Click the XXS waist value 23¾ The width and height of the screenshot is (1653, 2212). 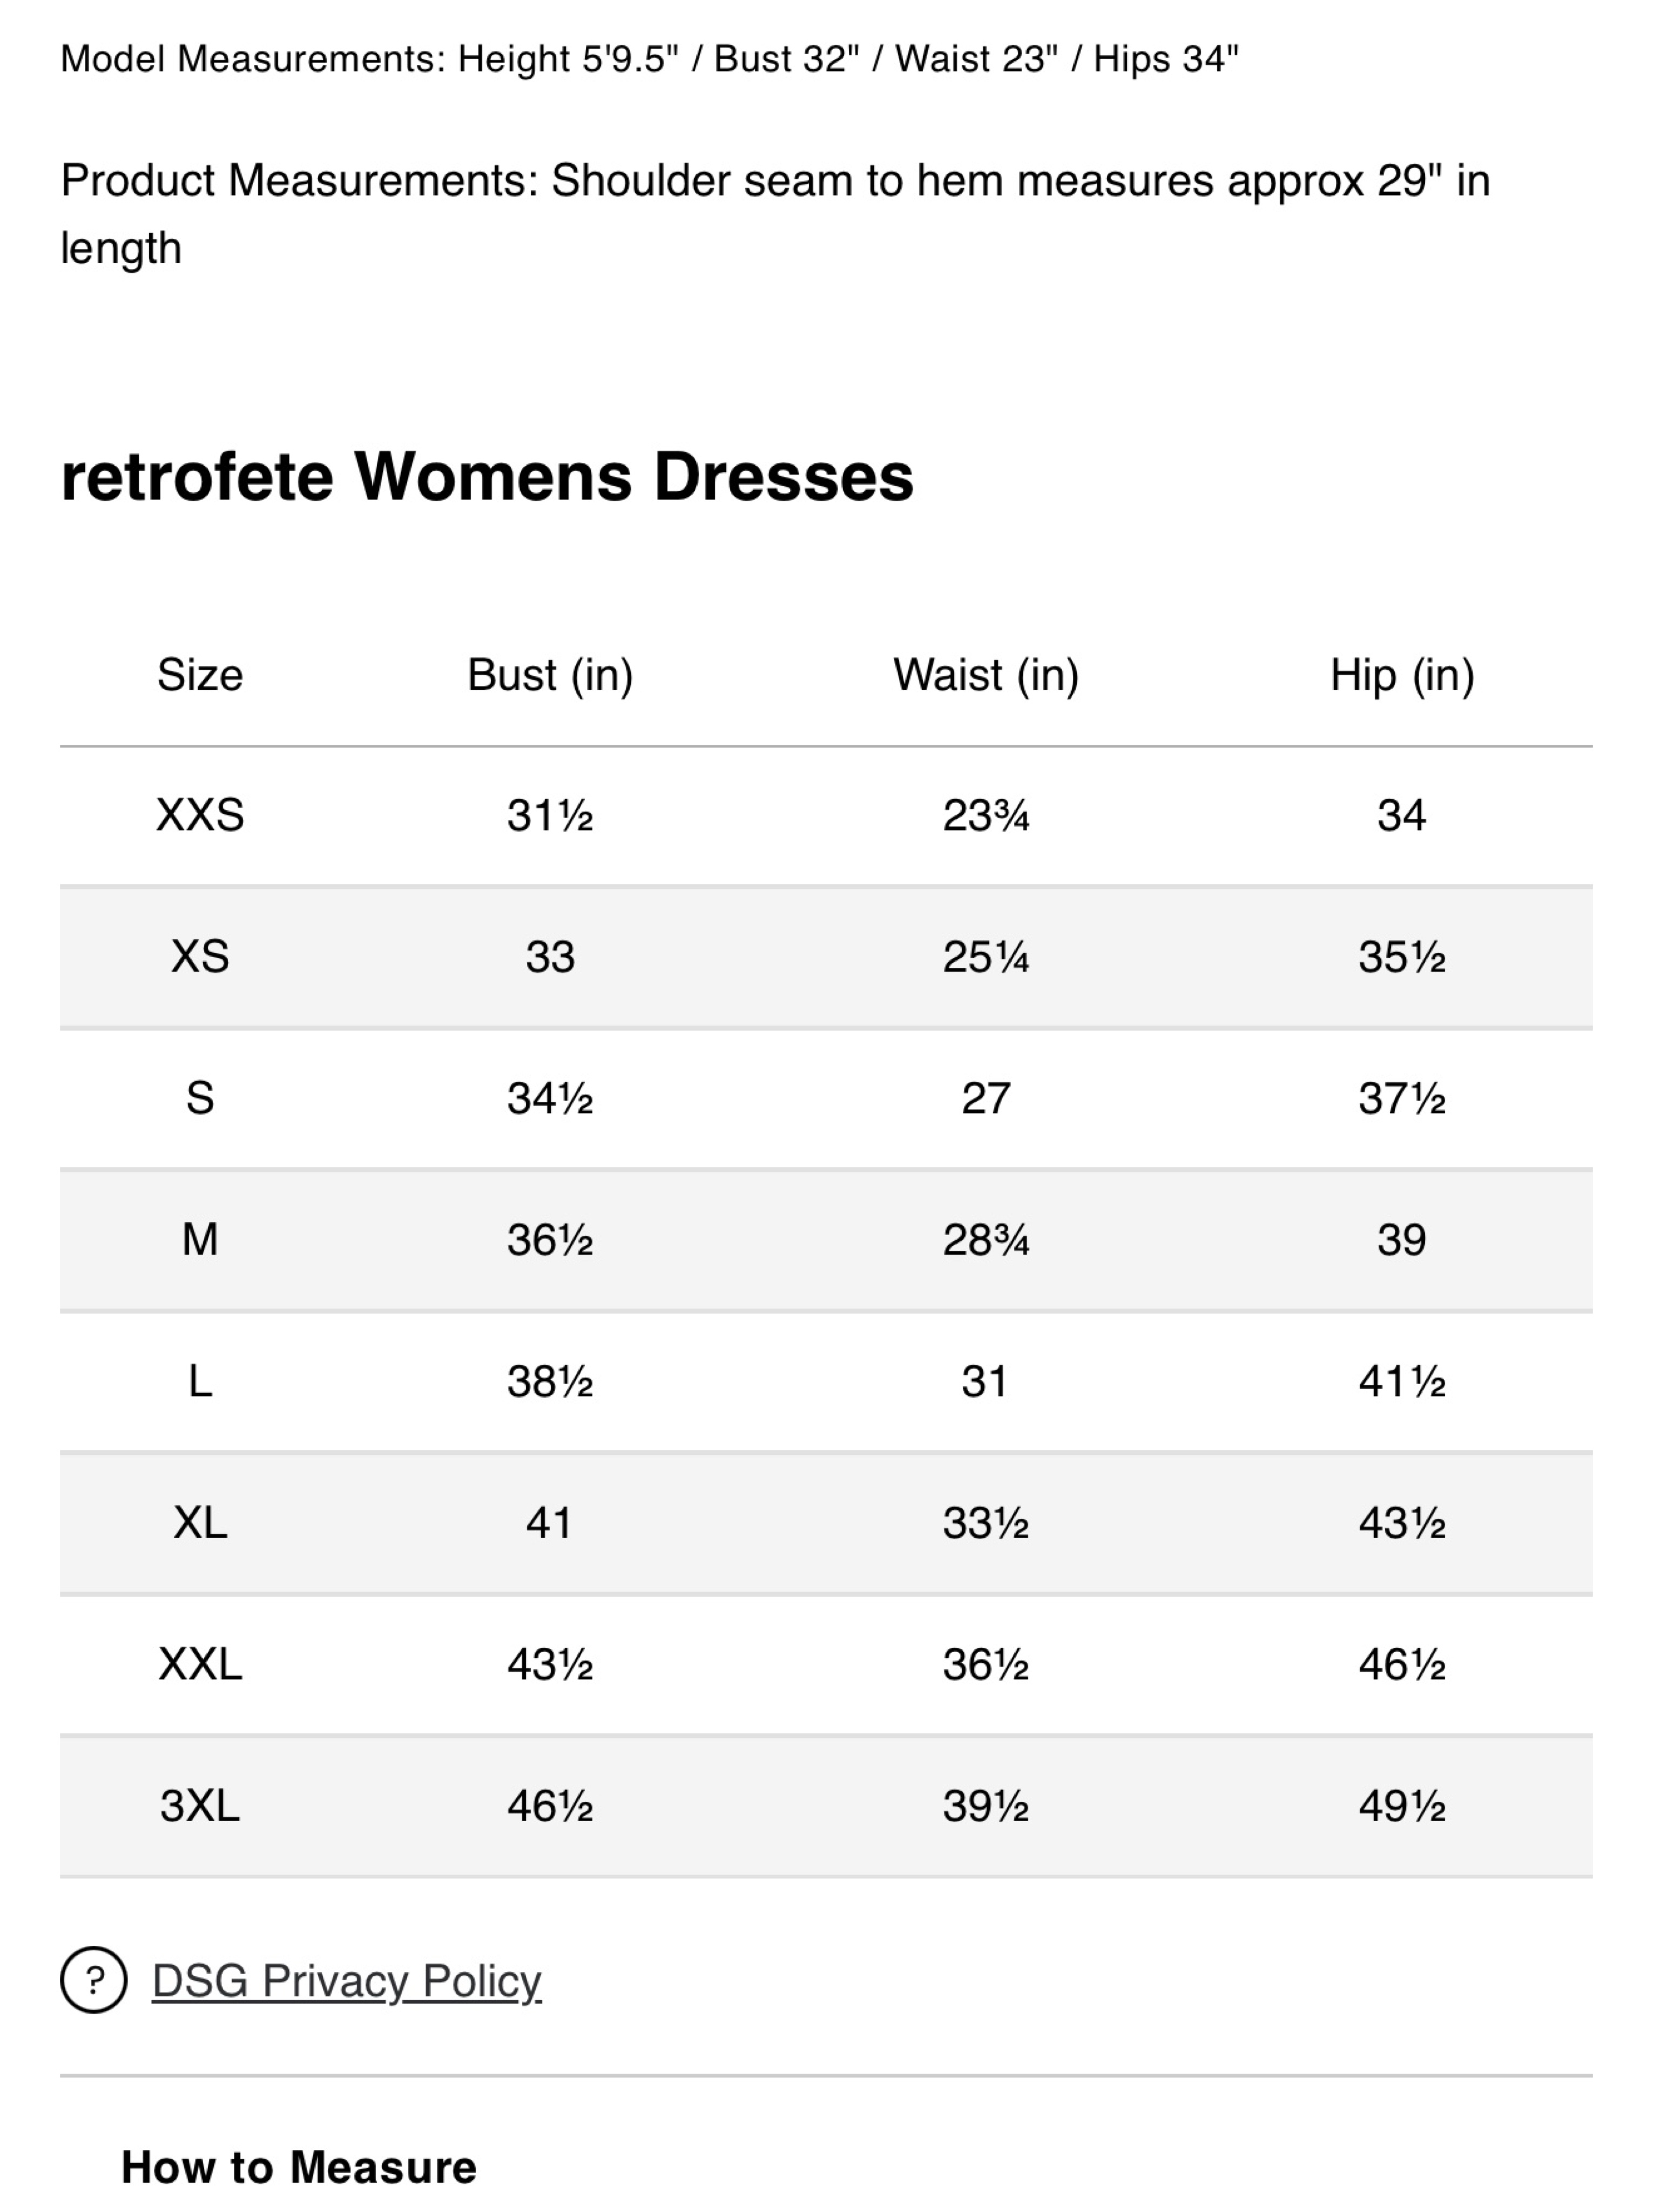[x=986, y=815]
